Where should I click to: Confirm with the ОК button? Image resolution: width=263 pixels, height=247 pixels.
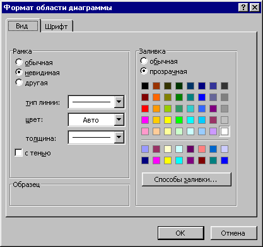pos(181,233)
